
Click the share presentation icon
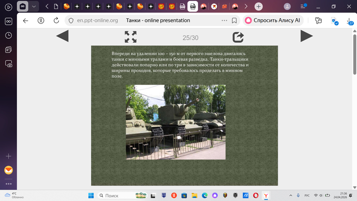(x=238, y=37)
